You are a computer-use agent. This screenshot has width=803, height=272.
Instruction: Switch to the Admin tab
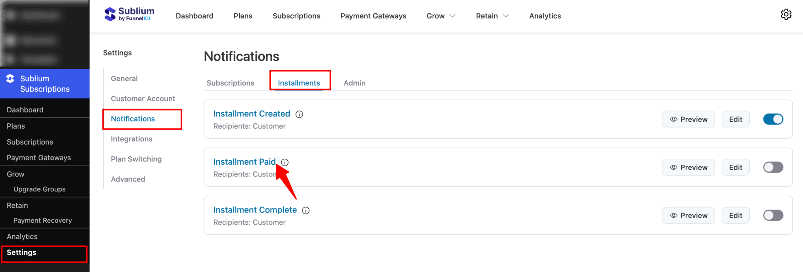point(354,83)
